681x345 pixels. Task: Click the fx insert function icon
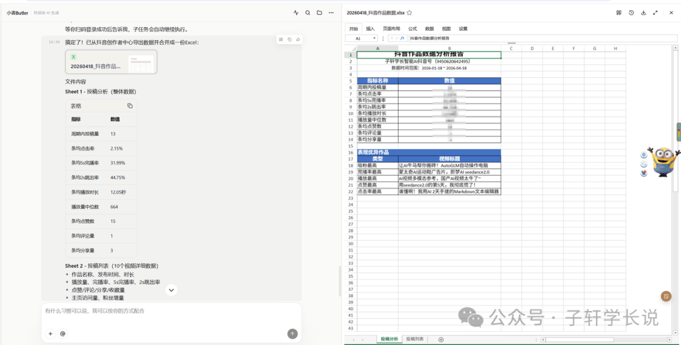click(402, 38)
